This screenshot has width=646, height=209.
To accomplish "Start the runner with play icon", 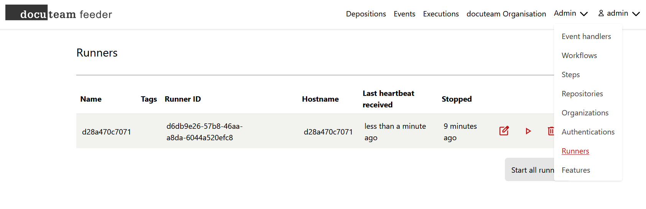I will point(528,131).
